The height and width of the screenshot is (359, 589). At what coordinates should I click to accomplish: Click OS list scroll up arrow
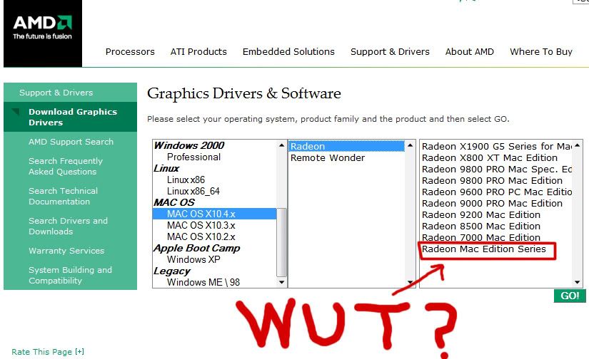(282, 145)
